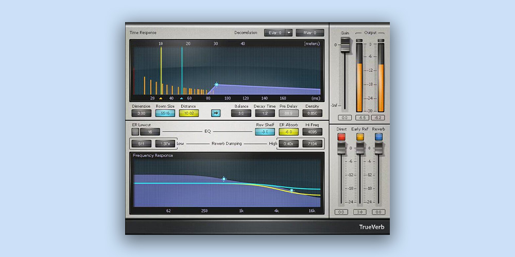Toggle the blue Reverb button
Screen dimensions: 515x257
coord(379,137)
